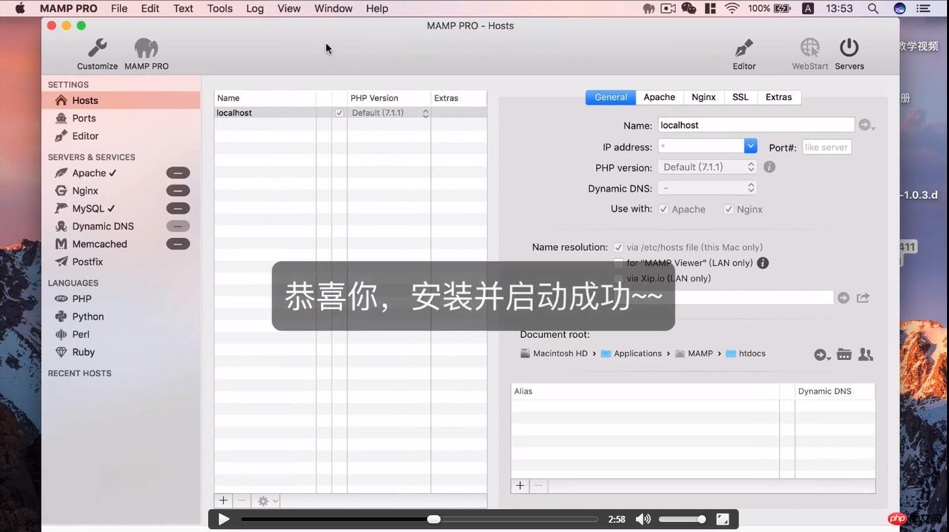Select Ruby under Languages
Viewport: 949px width, 532px height.
(83, 352)
